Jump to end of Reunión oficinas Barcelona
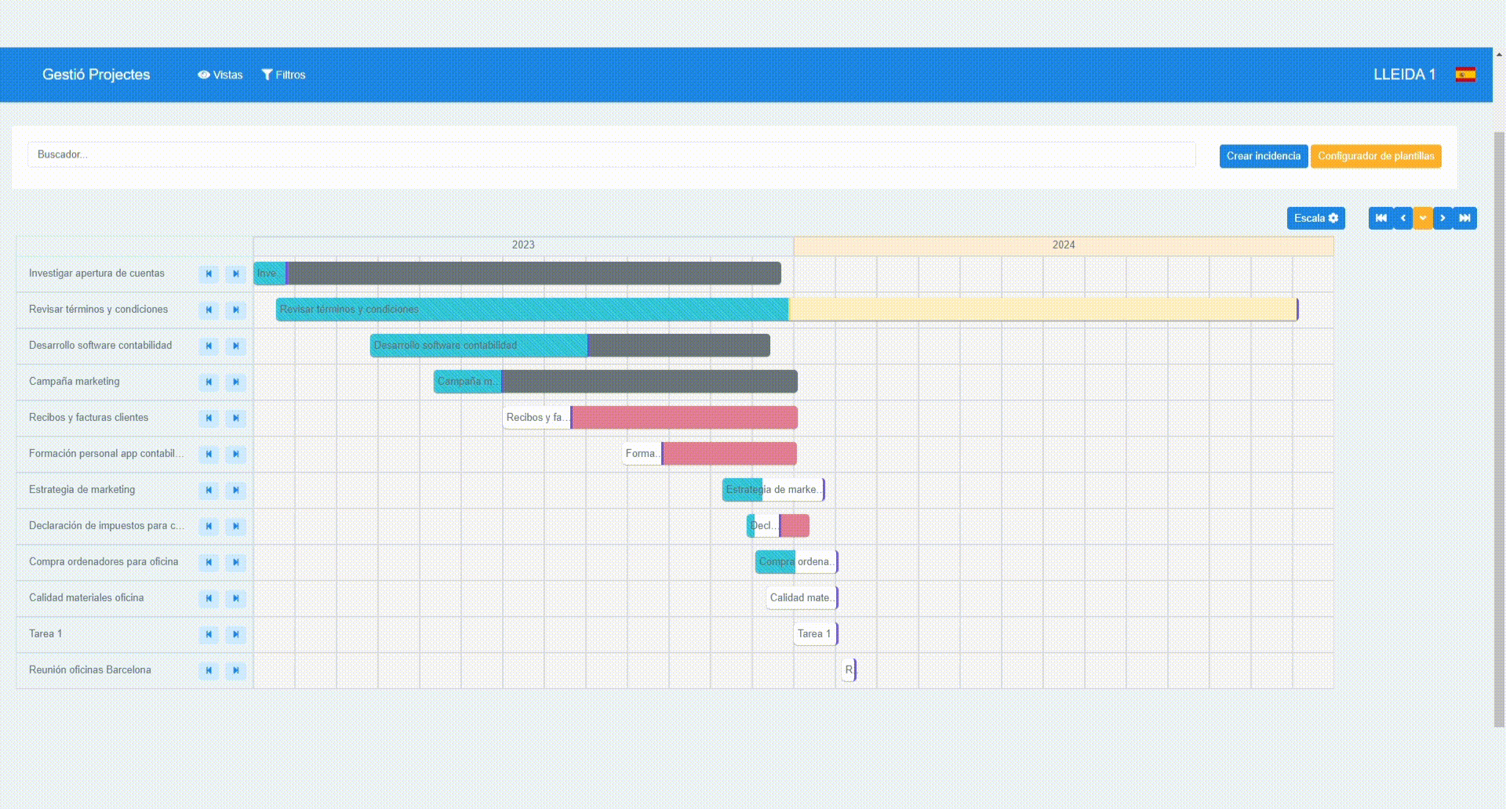Screen dimensions: 1506x809 pos(235,670)
